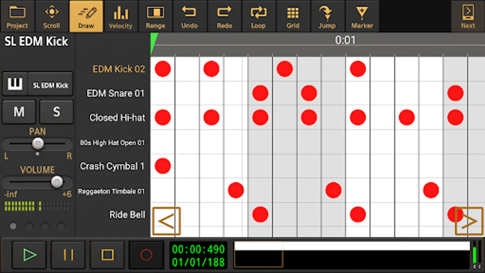Select the EDM Snare 01 drum row
The image size is (485, 273).
tap(115, 93)
